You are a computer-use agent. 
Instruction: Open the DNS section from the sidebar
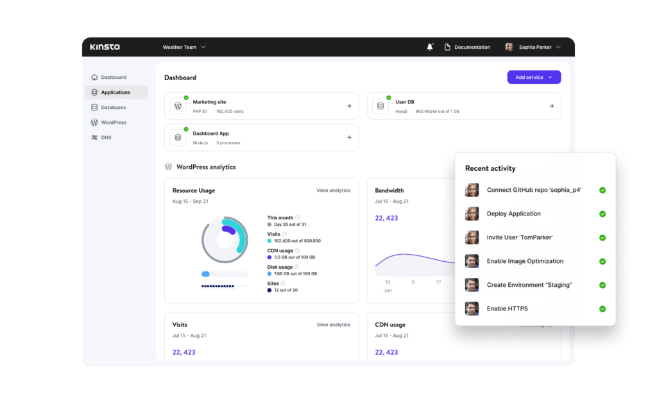95,137
